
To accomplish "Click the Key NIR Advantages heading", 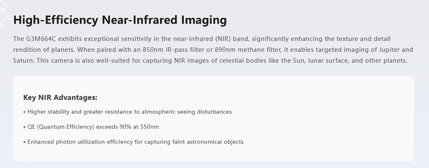I will (60, 98).
